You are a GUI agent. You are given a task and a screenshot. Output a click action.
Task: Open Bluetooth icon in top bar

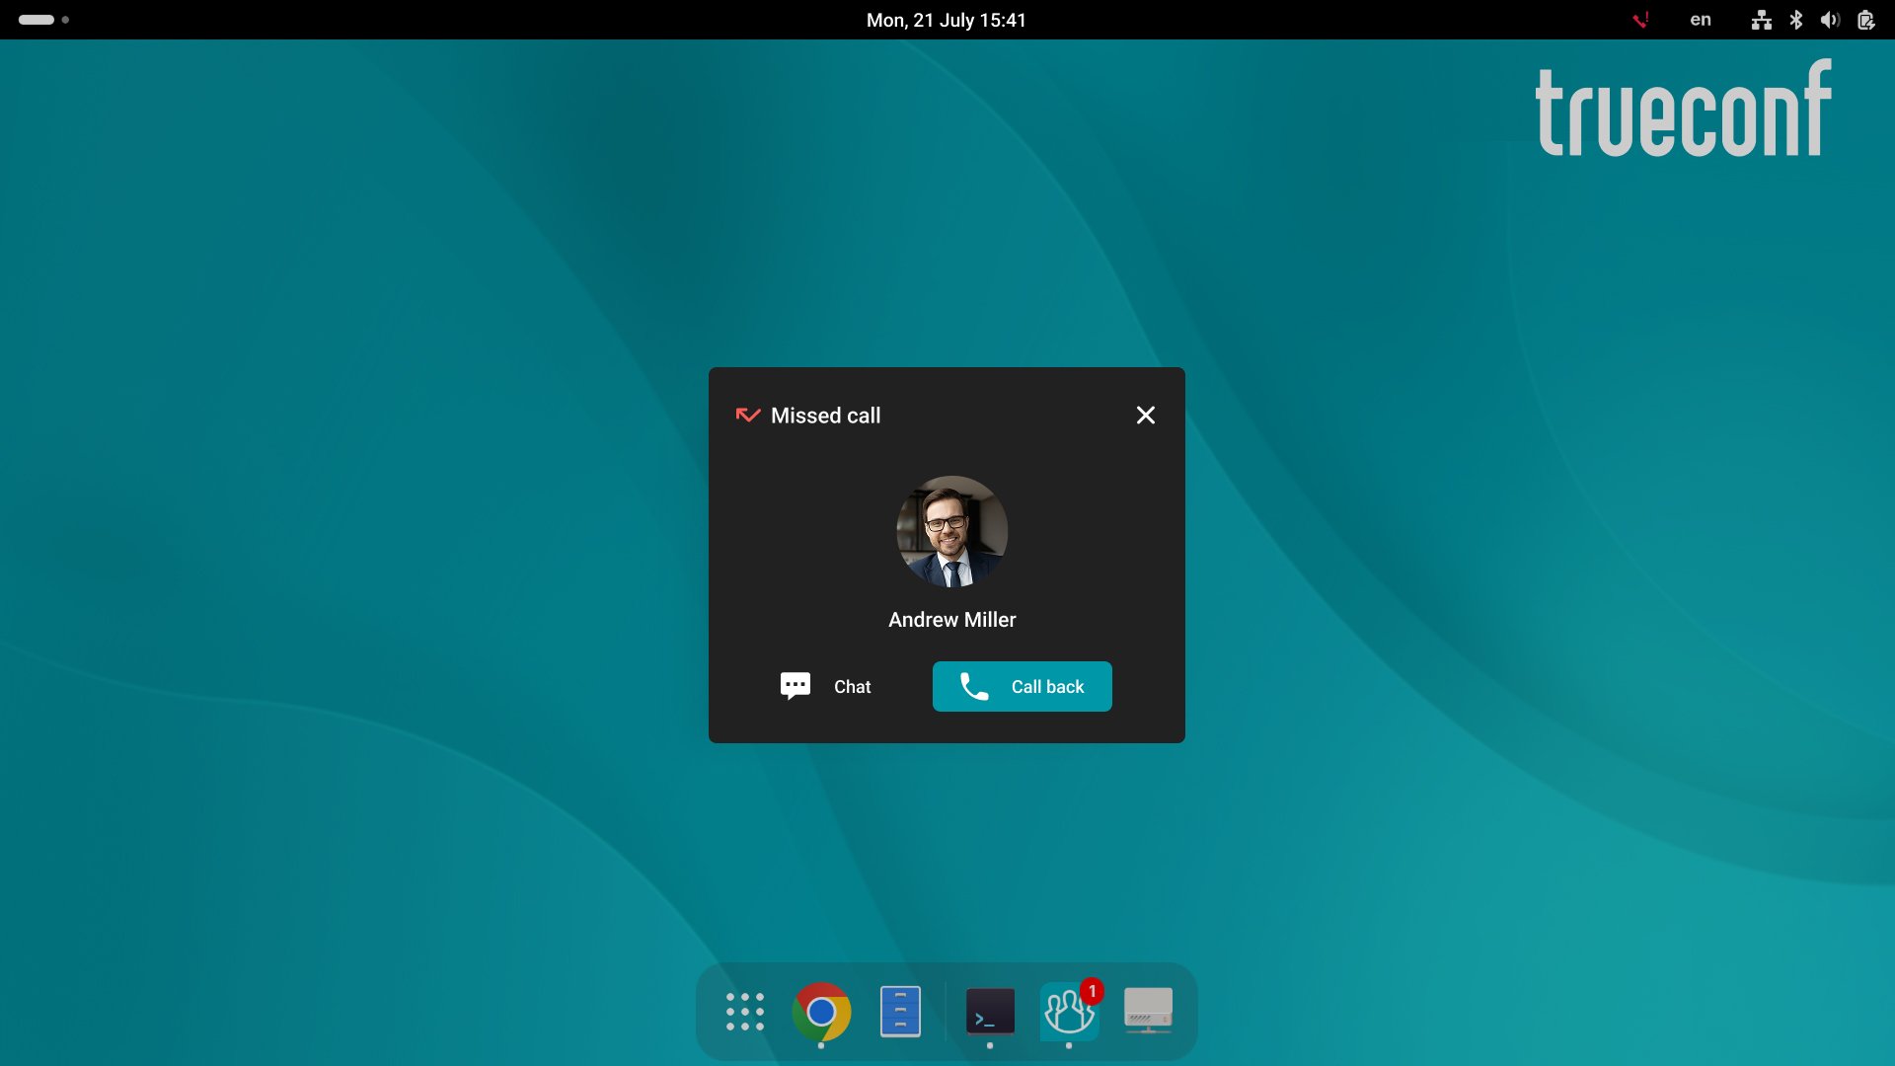pyautogui.click(x=1796, y=20)
